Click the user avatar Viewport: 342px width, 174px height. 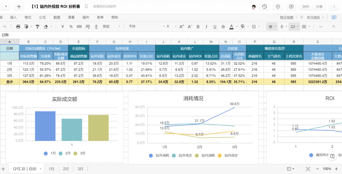[253, 7]
